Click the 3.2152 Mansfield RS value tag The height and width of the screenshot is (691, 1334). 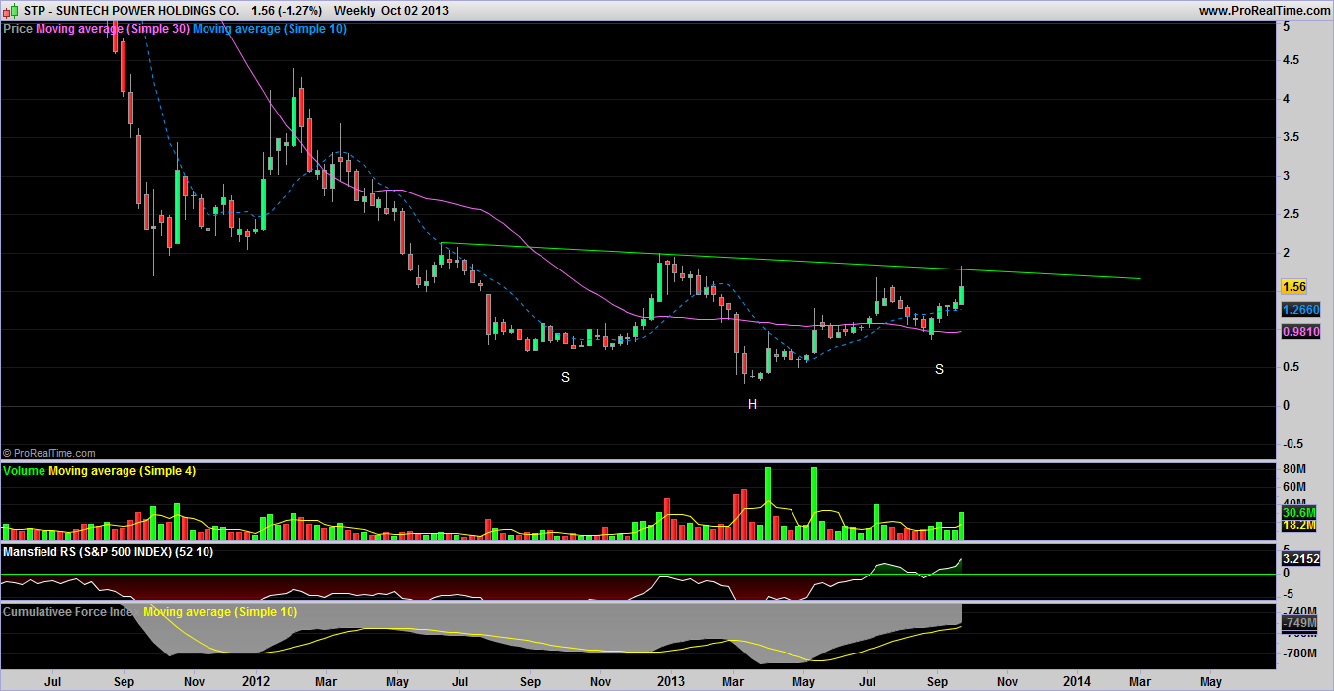1299,558
